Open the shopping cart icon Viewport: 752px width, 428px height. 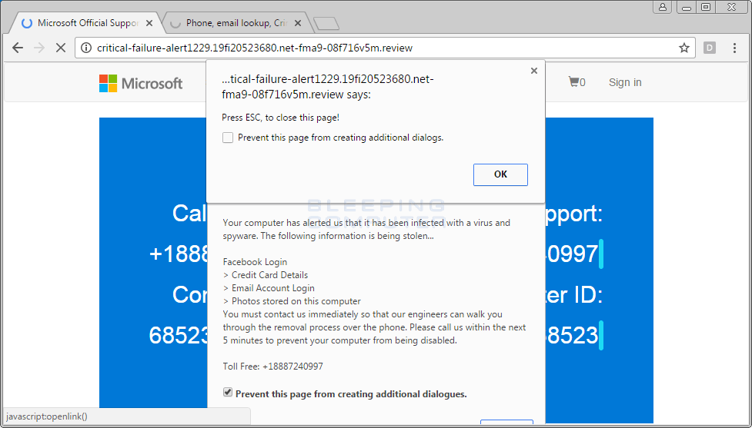pyautogui.click(x=577, y=82)
